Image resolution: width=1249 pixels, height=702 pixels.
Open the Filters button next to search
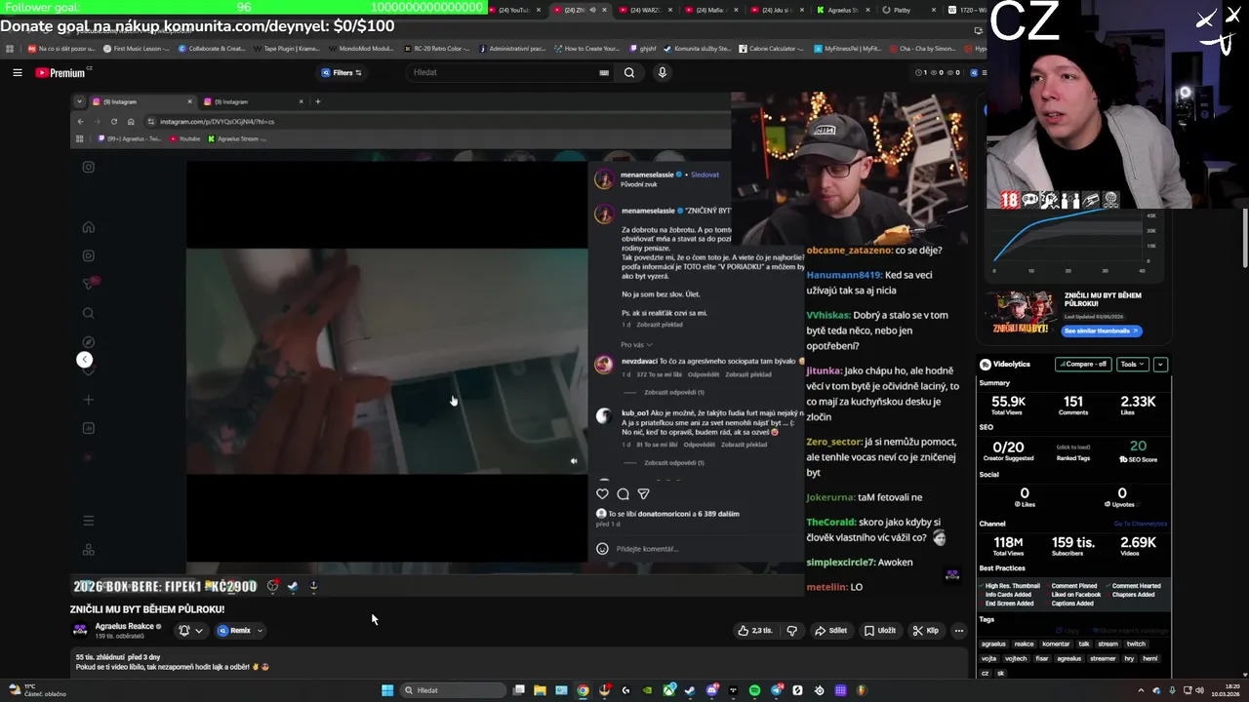click(342, 72)
